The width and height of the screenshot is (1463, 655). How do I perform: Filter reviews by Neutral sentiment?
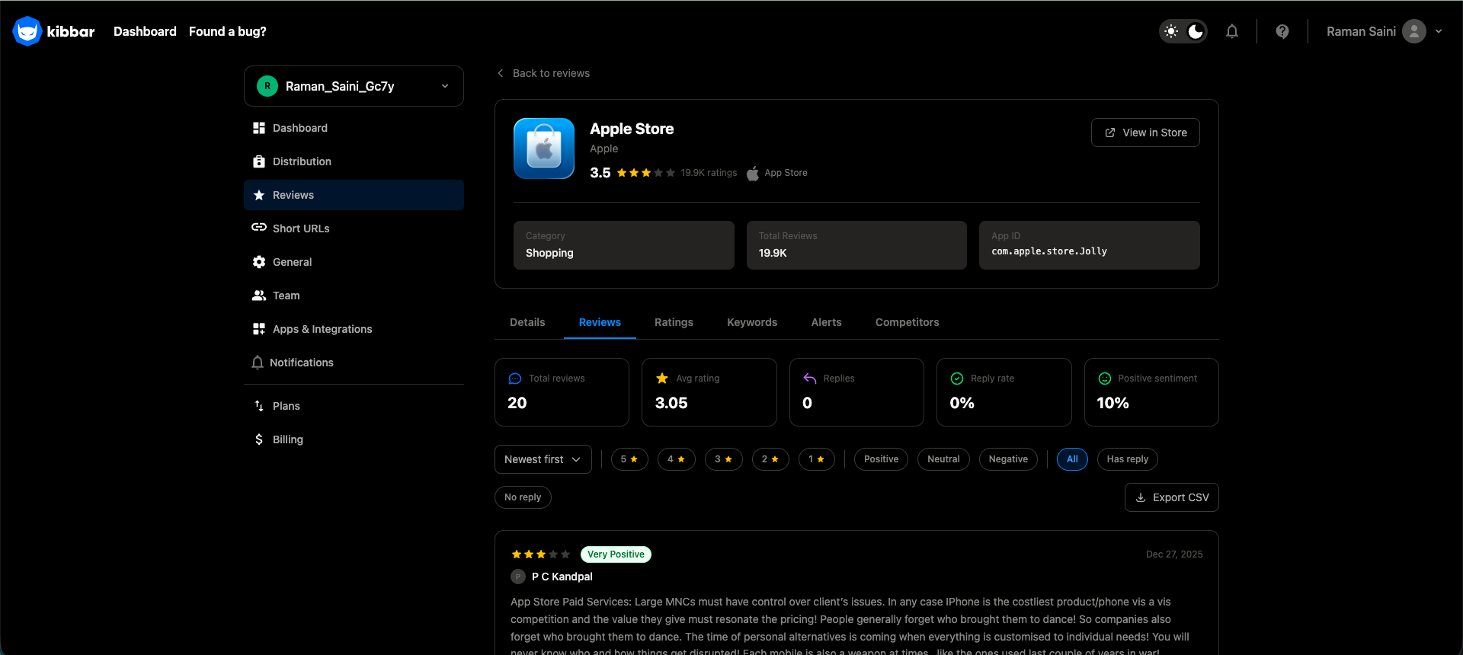click(943, 459)
